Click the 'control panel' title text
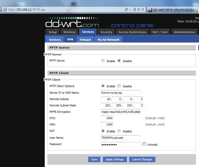 (132, 25)
